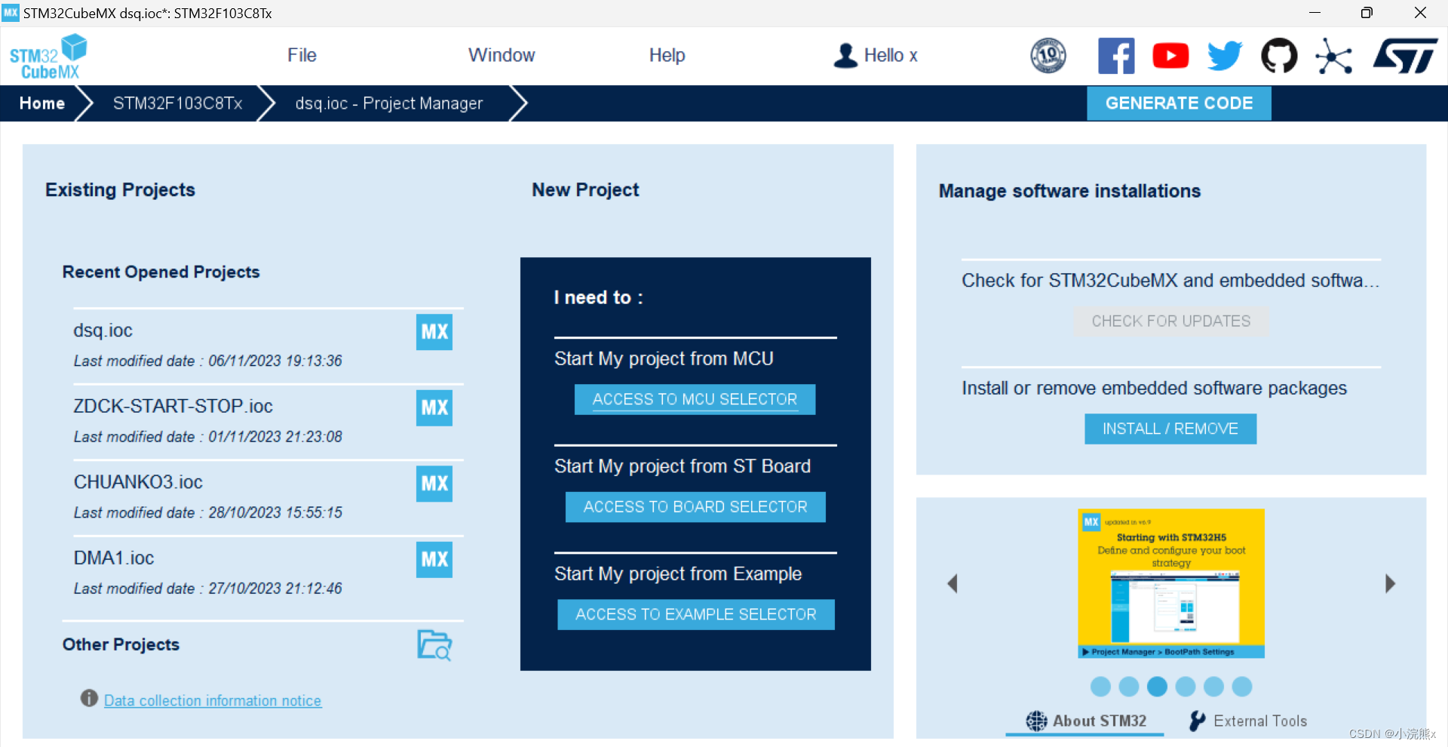Minimize the STM32CubeMX window
This screenshot has height=747, width=1448.
(1315, 13)
